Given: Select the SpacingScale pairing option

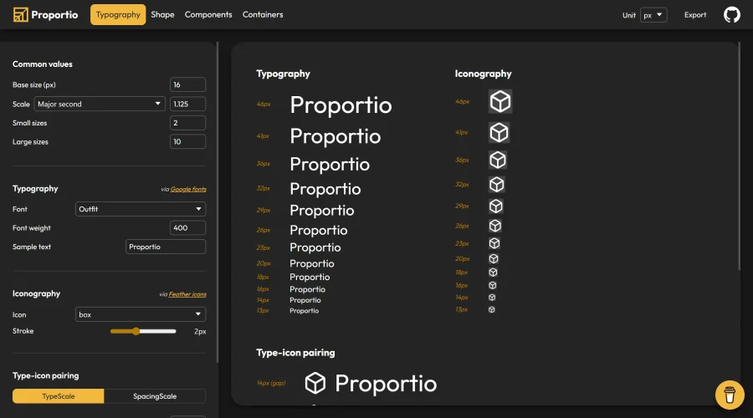Looking at the screenshot, I should (x=155, y=396).
